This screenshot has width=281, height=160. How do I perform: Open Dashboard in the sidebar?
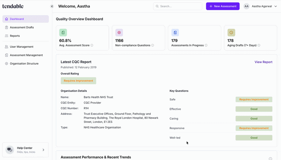click(x=26, y=19)
